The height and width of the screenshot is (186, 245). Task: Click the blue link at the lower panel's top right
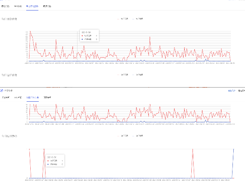click(x=231, y=91)
